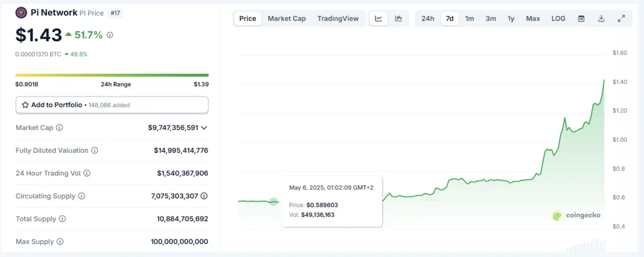Open info next to Fully Diluted Valuation
644x257 pixels.
pos(94,150)
